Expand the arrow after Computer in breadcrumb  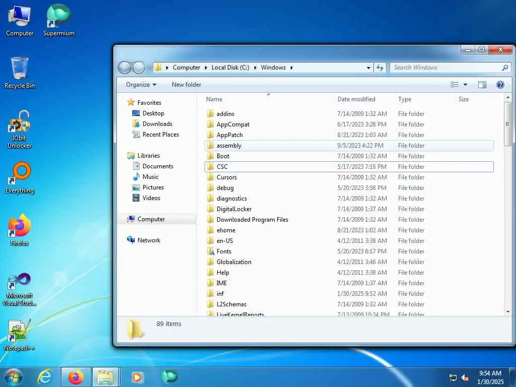(x=206, y=68)
